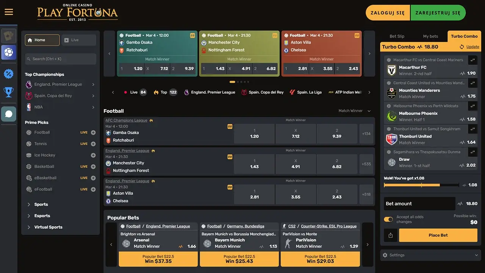The width and height of the screenshot is (485, 273).
Task: Select odds 9.39 for Ratchaburi in list
Action: click(337, 134)
